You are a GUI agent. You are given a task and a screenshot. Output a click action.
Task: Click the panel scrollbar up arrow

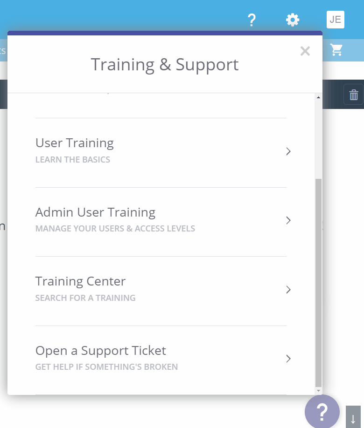pyautogui.click(x=319, y=97)
